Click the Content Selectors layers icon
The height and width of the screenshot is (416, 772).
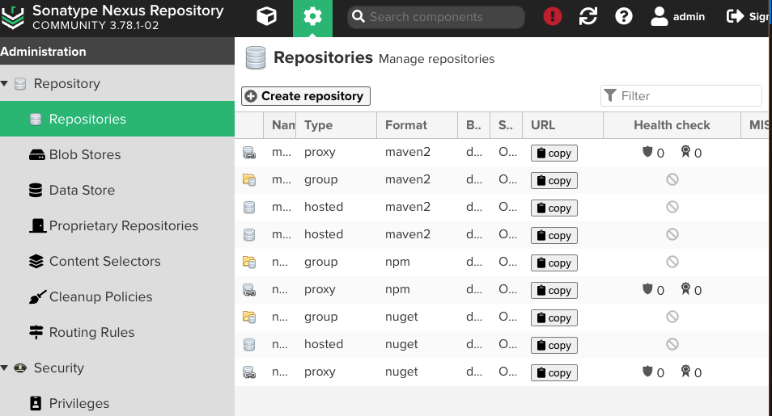coord(36,261)
